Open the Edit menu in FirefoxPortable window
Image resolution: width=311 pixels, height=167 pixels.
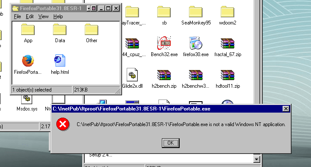[x=30, y=16]
